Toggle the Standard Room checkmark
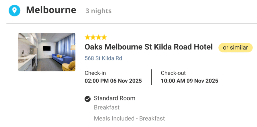This screenshot has height=127, width=257. 88,99
